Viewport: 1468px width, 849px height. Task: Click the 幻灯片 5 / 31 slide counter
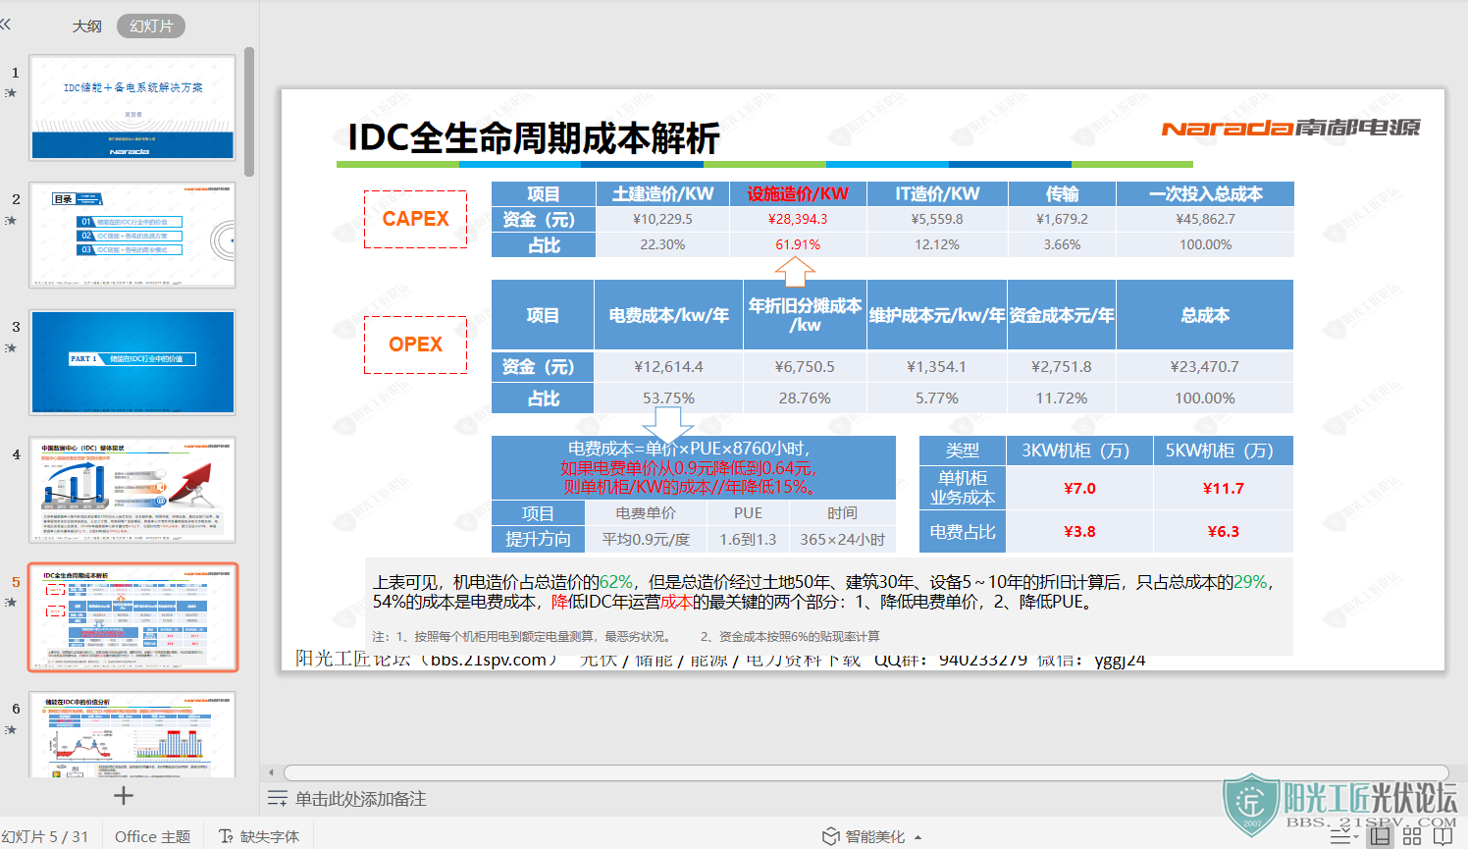click(x=45, y=836)
